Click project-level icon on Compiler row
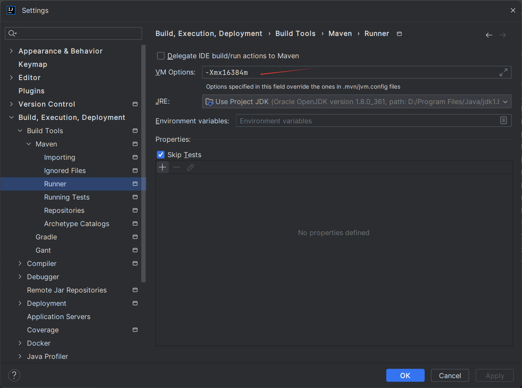 click(x=135, y=263)
